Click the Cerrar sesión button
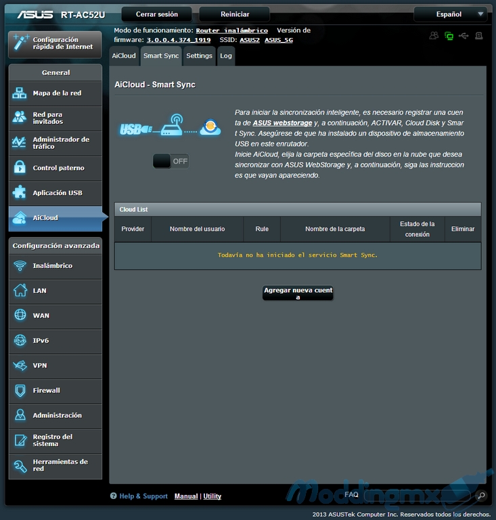Image resolution: width=496 pixels, height=520 pixels. [157, 14]
